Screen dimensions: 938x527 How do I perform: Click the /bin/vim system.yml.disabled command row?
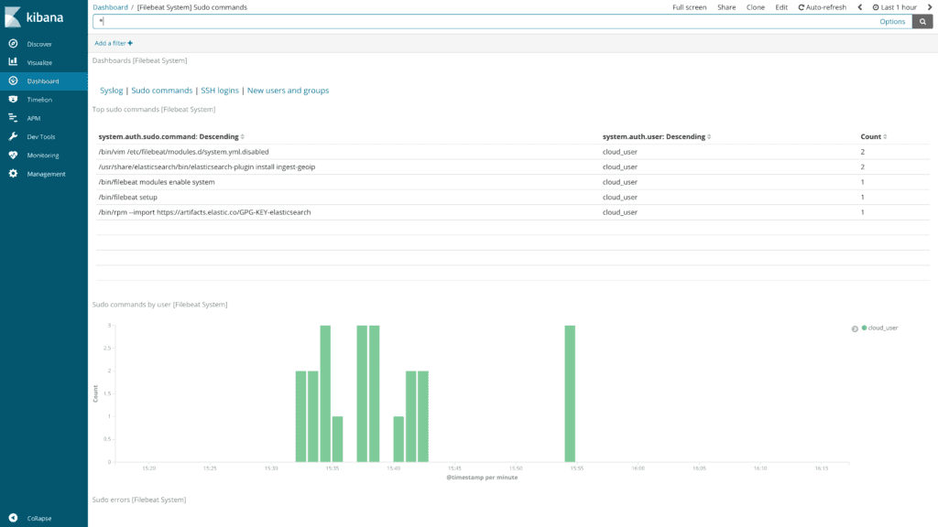(513, 152)
